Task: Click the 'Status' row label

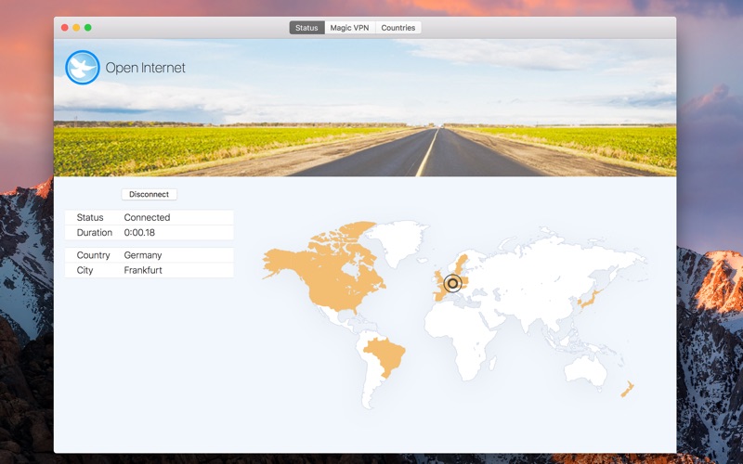Action: point(90,217)
